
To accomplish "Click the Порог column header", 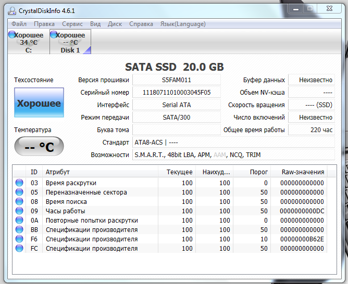I will [x=252, y=172].
